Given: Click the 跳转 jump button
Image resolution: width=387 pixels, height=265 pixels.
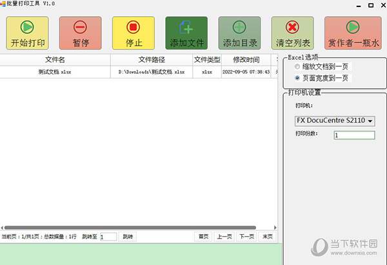Looking at the screenshot, I should [128, 237].
